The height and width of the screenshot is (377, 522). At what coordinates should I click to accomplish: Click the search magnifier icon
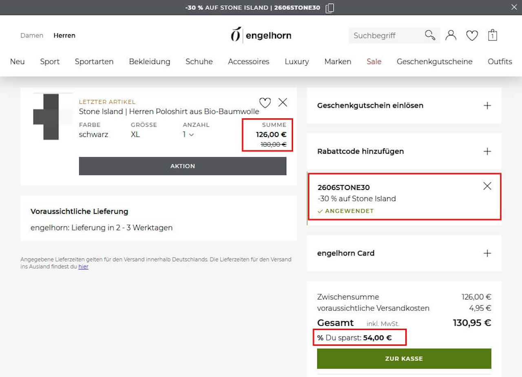pyautogui.click(x=430, y=35)
